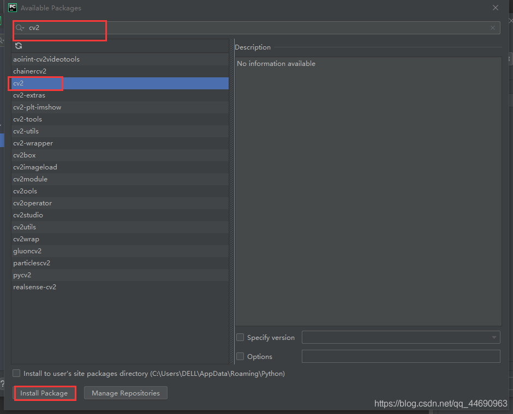Select the cv2wrap package

coord(120,239)
